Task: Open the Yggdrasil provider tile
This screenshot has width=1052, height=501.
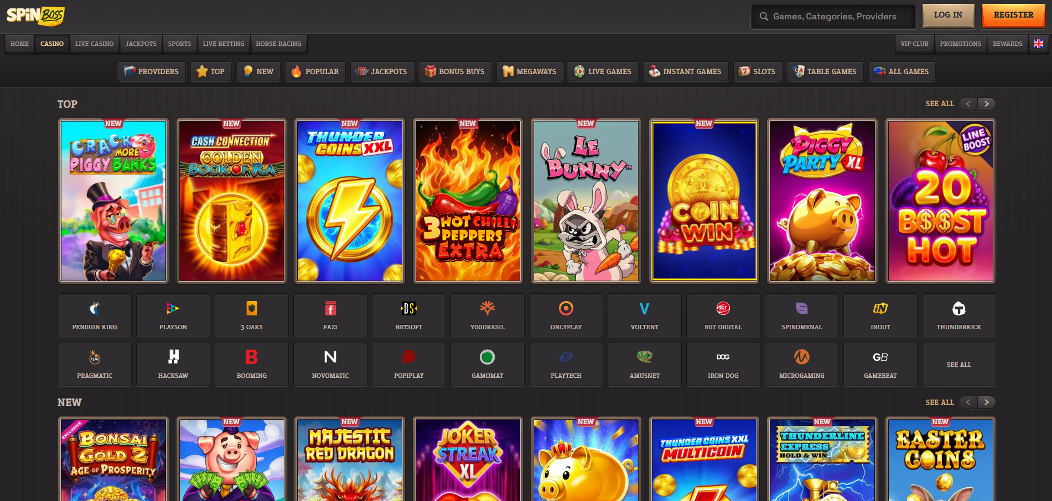Action: pyautogui.click(x=488, y=315)
